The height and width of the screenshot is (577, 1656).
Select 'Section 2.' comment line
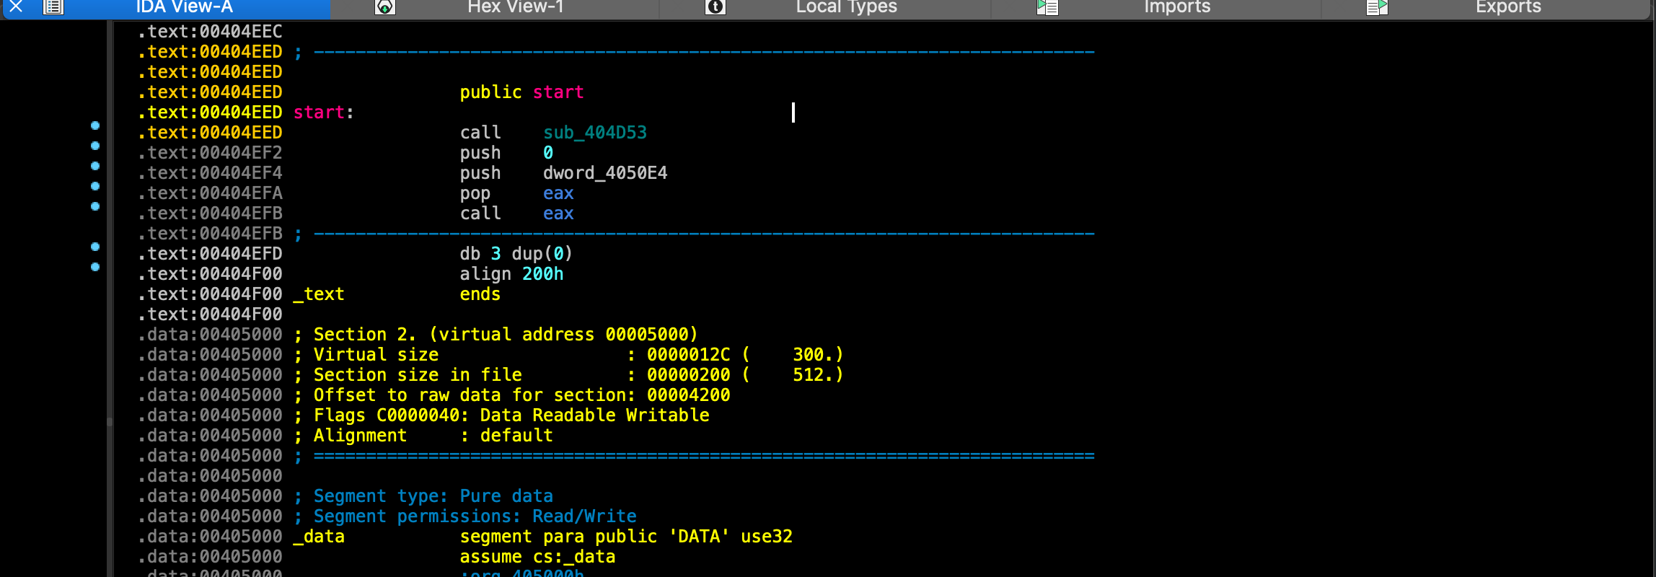496,335
